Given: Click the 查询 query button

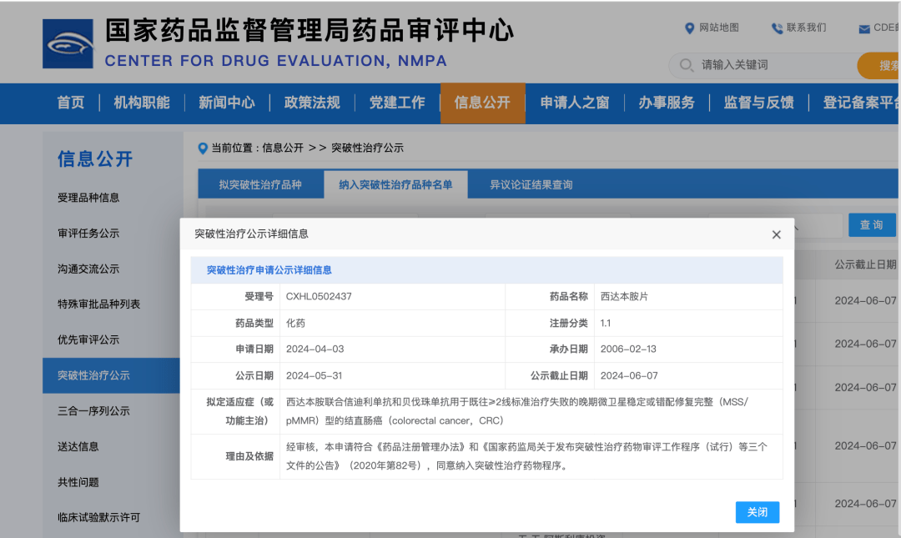Looking at the screenshot, I should pyautogui.click(x=872, y=224).
